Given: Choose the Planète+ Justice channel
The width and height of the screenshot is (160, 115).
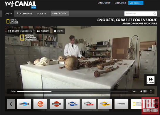Looking at the screenshot, I should pos(89,104).
